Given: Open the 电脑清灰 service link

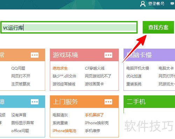Looking at the screenshot, I should tap(60, 115).
